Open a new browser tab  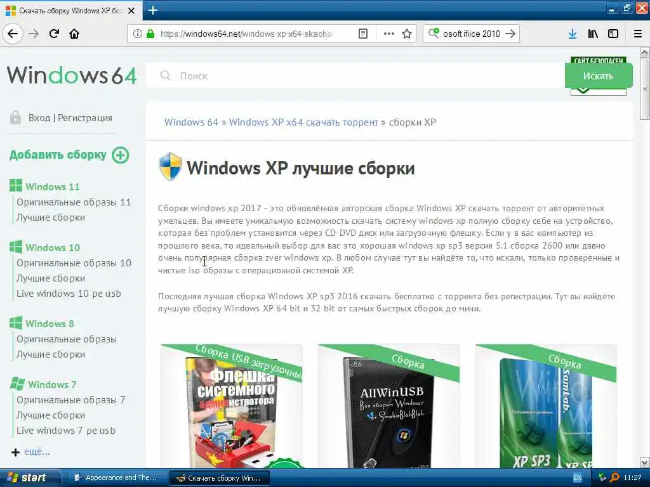153,10
